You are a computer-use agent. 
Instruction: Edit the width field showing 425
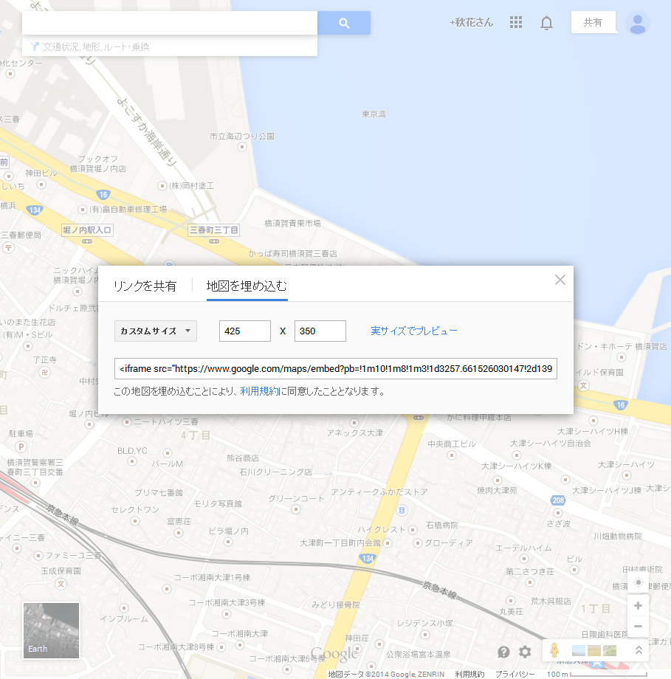245,331
